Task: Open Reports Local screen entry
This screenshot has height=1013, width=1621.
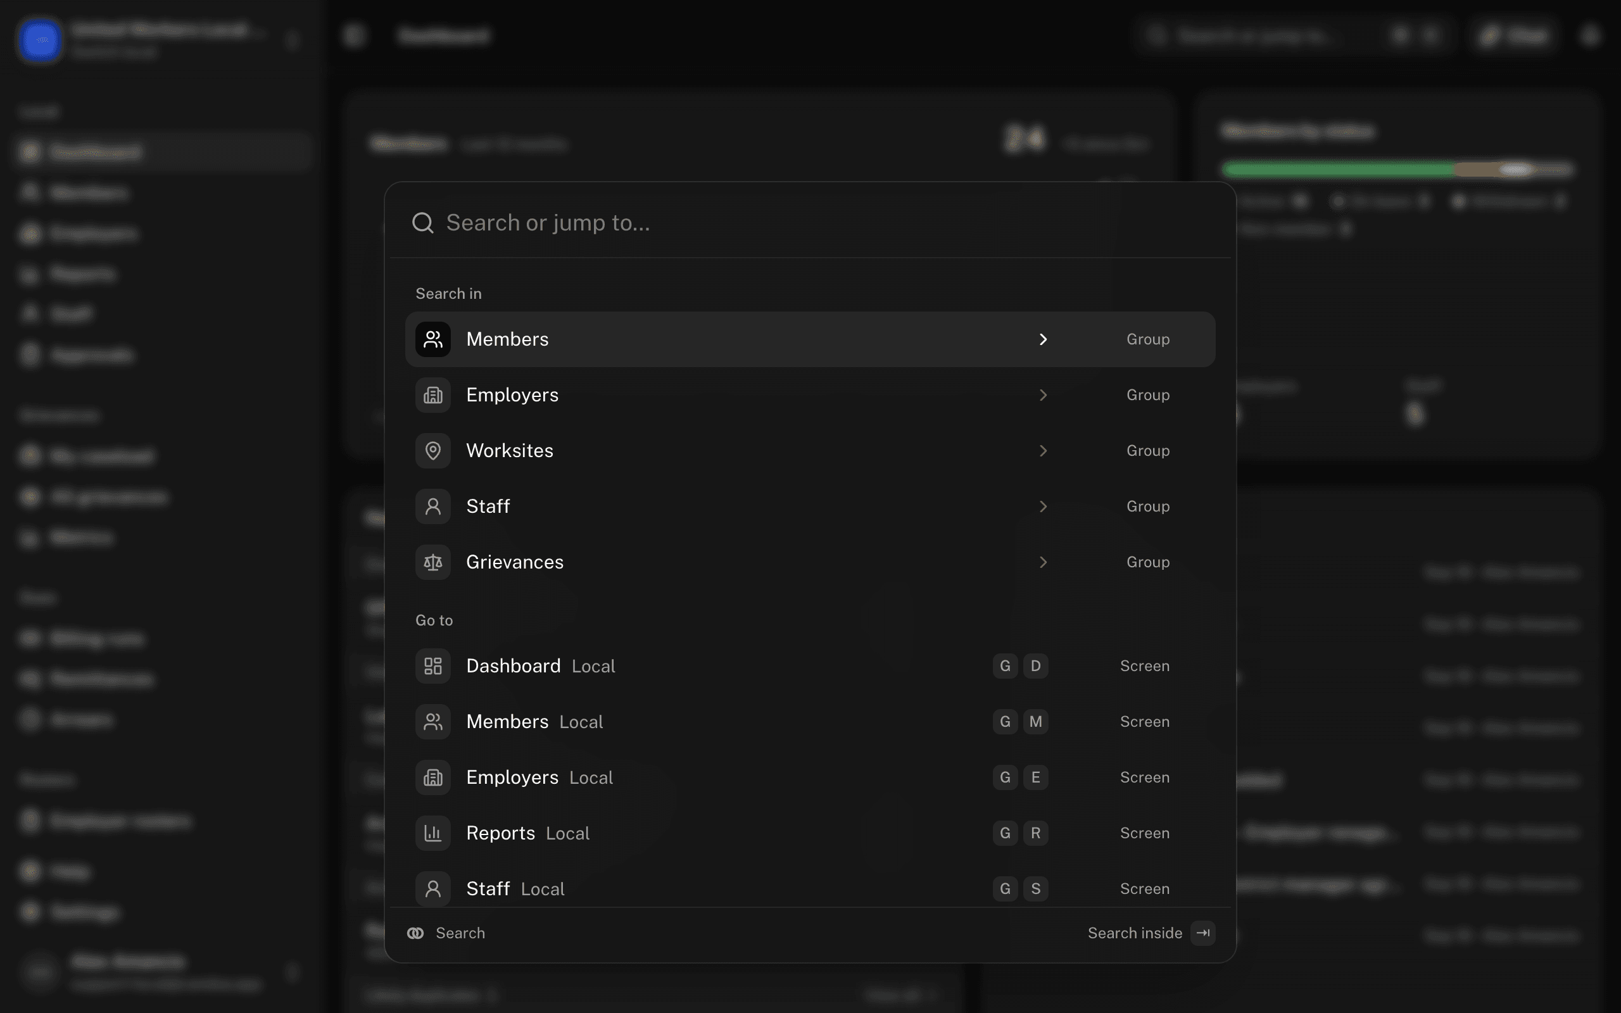Action: [x=810, y=832]
